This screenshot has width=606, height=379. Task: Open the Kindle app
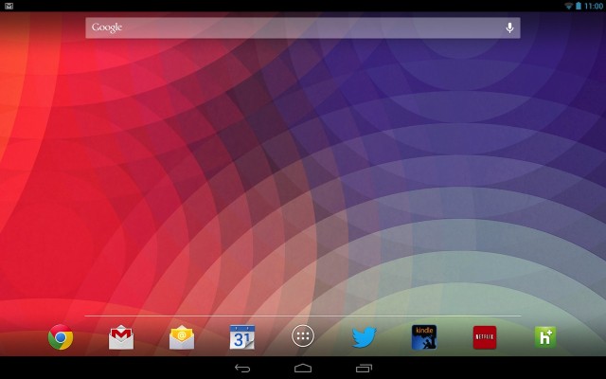click(x=424, y=337)
